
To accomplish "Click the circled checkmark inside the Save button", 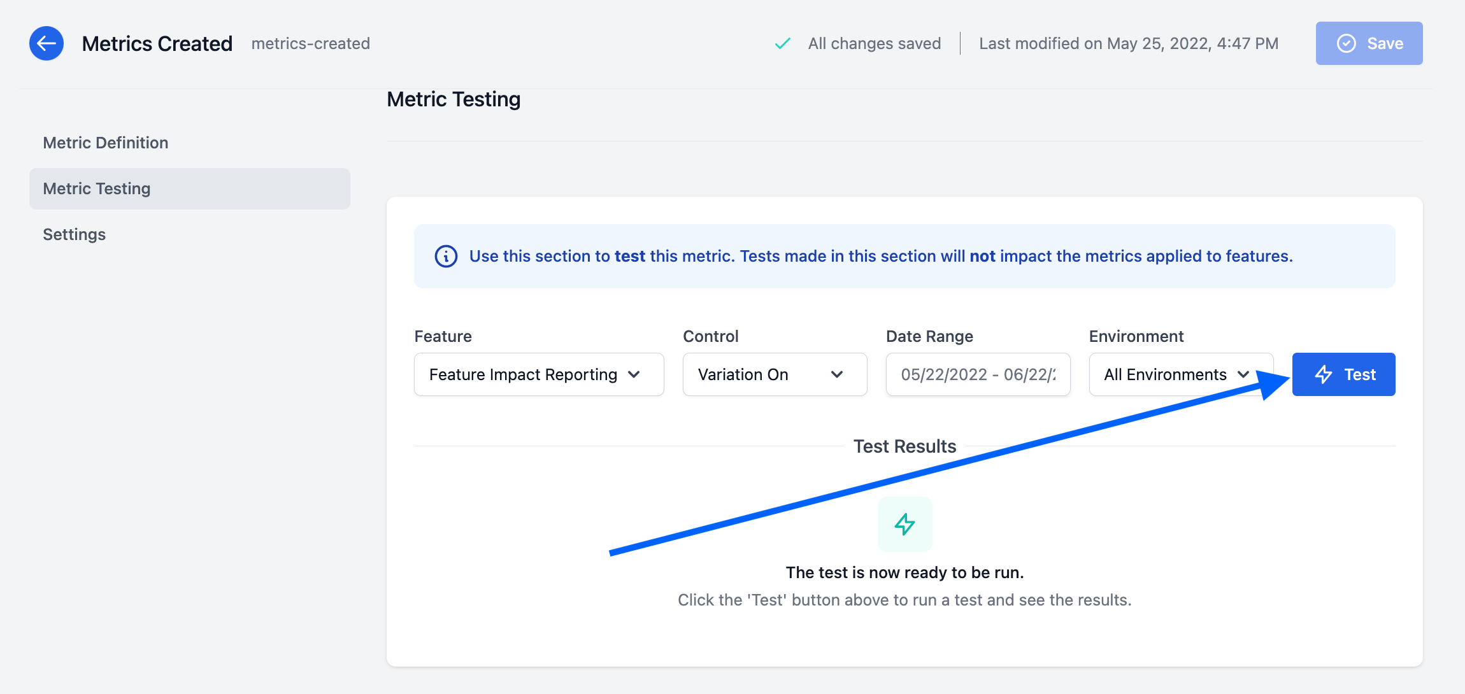I will click(1345, 43).
